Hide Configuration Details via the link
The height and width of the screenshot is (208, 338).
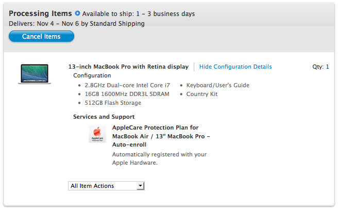pyautogui.click(x=235, y=67)
